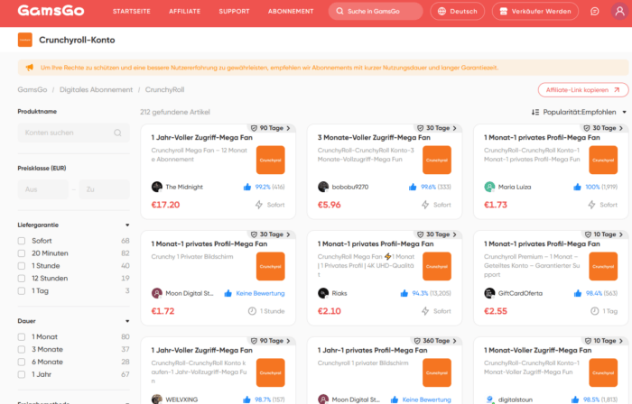This screenshot has width=632, height=404.
Task: Collapse the Dauer filter section
Action: (x=127, y=321)
